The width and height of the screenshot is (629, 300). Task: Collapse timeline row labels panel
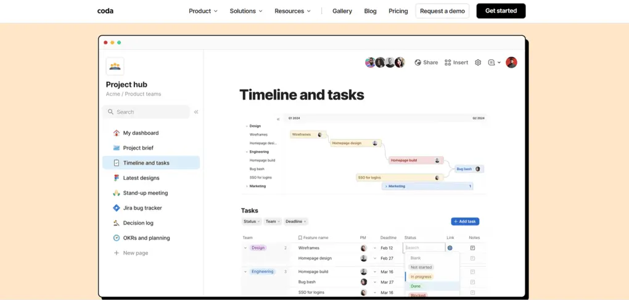[x=278, y=119]
